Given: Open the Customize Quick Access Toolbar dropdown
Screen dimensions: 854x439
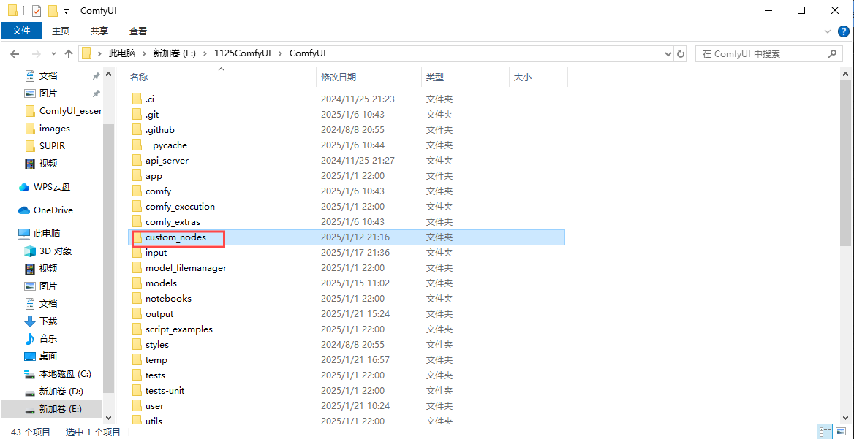Looking at the screenshot, I should [x=66, y=11].
